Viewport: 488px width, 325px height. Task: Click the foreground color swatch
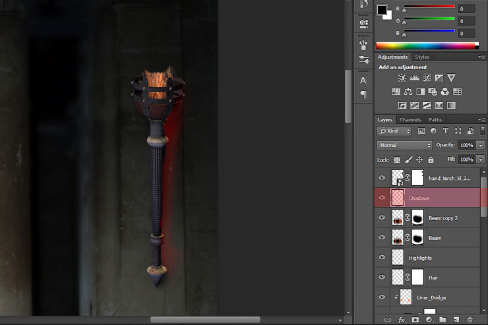pyautogui.click(x=382, y=11)
